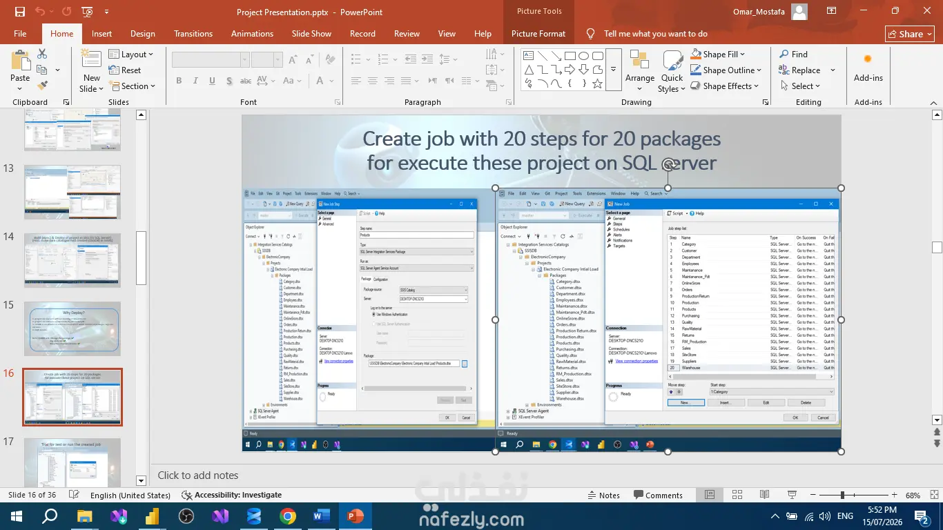Select the down block arrow shape
Image resolution: width=943 pixels, height=530 pixels.
click(x=584, y=70)
